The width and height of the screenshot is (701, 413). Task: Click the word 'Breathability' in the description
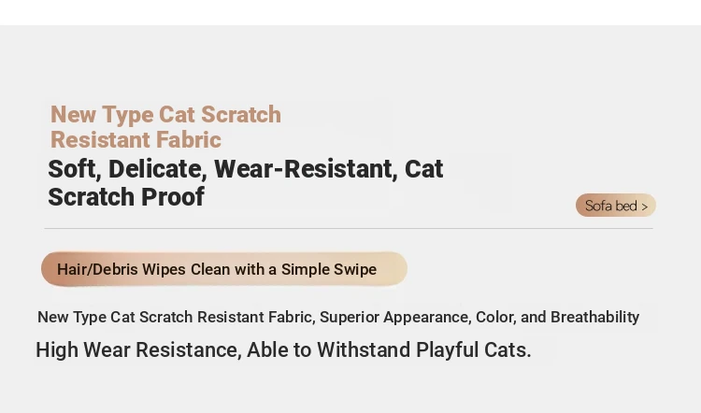[x=594, y=317]
